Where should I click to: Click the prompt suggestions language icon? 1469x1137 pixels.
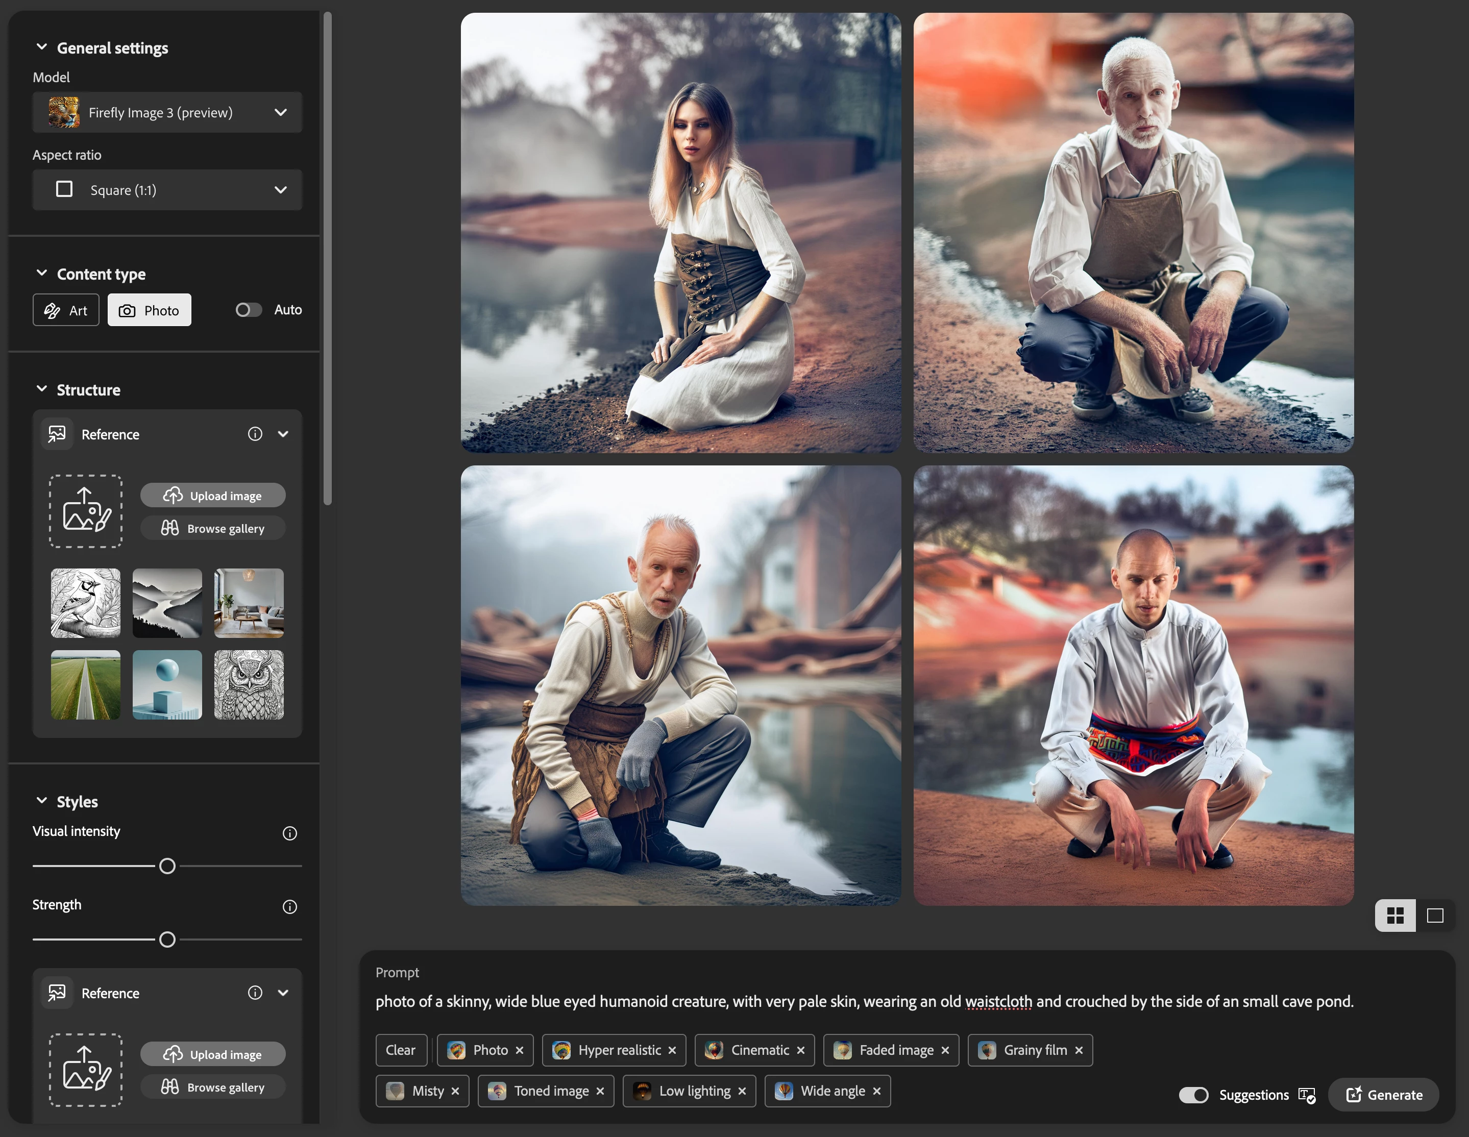(x=1307, y=1095)
